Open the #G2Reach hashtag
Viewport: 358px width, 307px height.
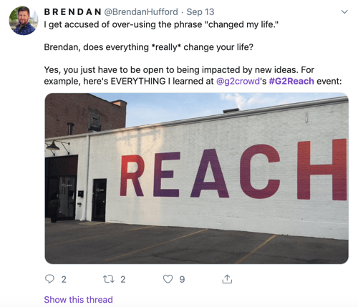[x=291, y=81]
